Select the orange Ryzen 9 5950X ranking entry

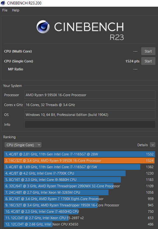(x=80, y=161)
